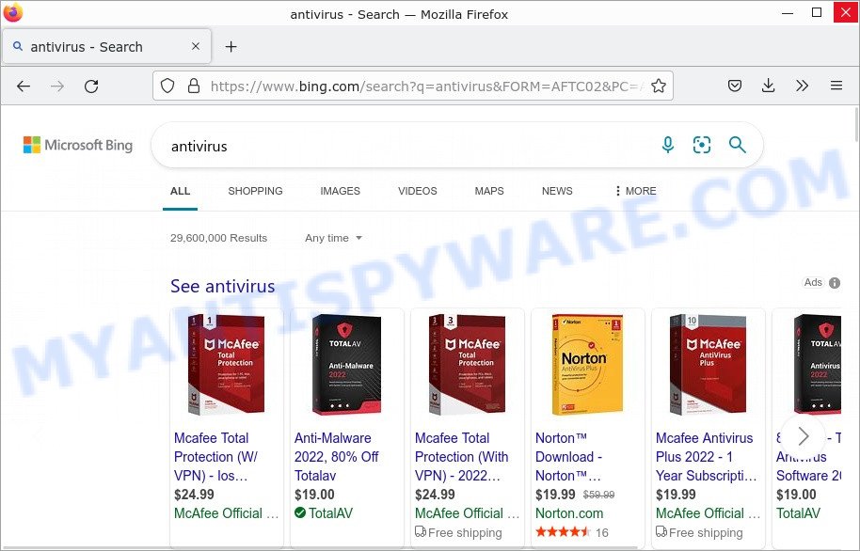Switch to the SHOPPING tab

click(x=256, y=191)
